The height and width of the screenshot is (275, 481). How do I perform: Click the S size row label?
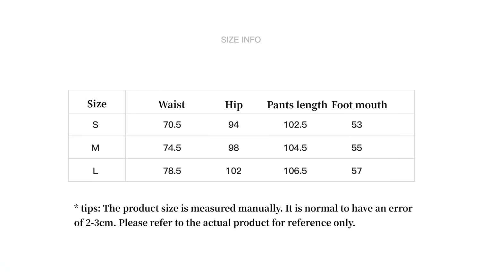(x=95, y=125)
